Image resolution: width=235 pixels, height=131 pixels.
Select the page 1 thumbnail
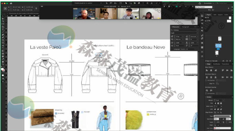[x=220, y=39]
